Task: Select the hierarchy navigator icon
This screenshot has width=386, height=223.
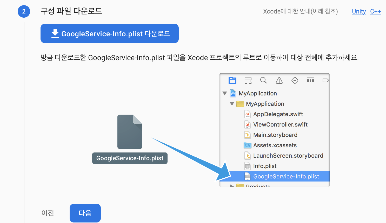Action: [x=248, y=80]
